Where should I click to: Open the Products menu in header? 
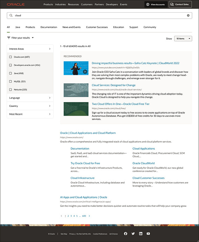(x=48, y=5)
